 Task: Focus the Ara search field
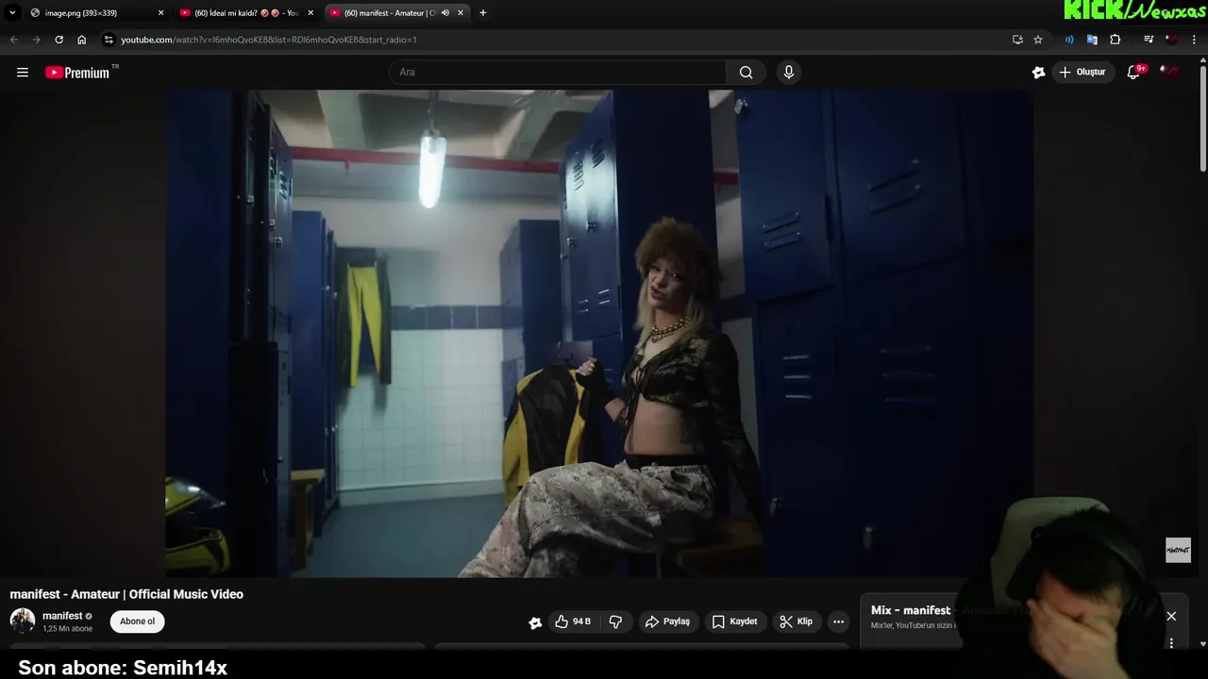coord(559,72)
